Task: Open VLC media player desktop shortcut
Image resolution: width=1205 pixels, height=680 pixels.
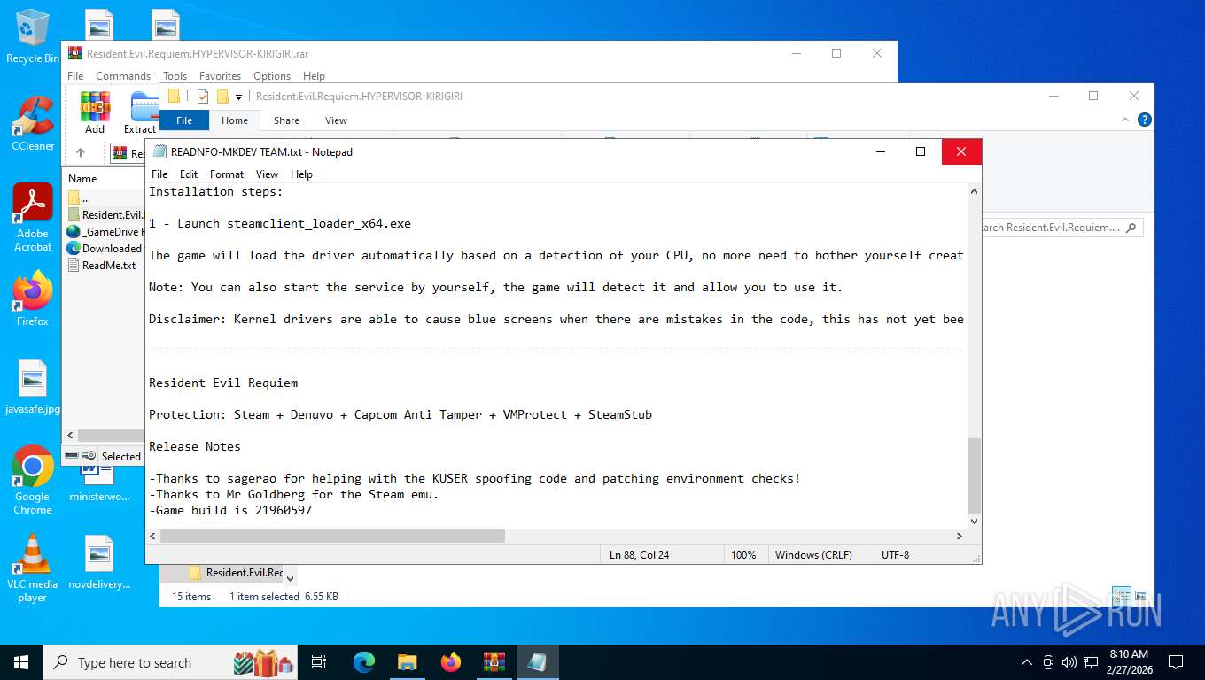Action: click(33, 568)
